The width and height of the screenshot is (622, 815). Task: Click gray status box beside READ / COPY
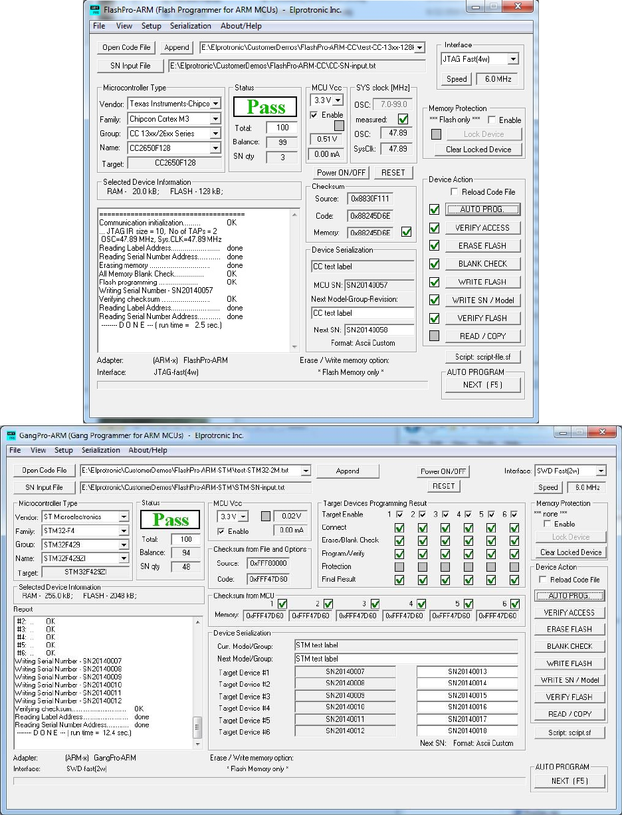click(435, 336)
